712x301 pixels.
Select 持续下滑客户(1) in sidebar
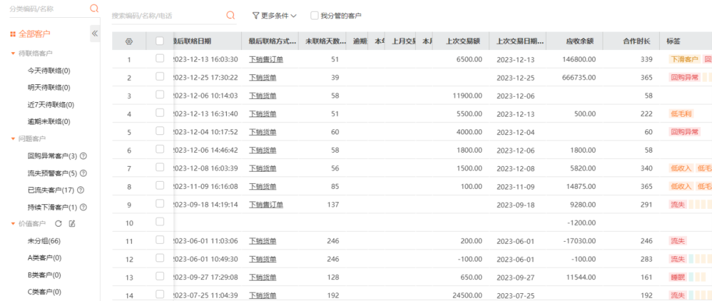53,207
